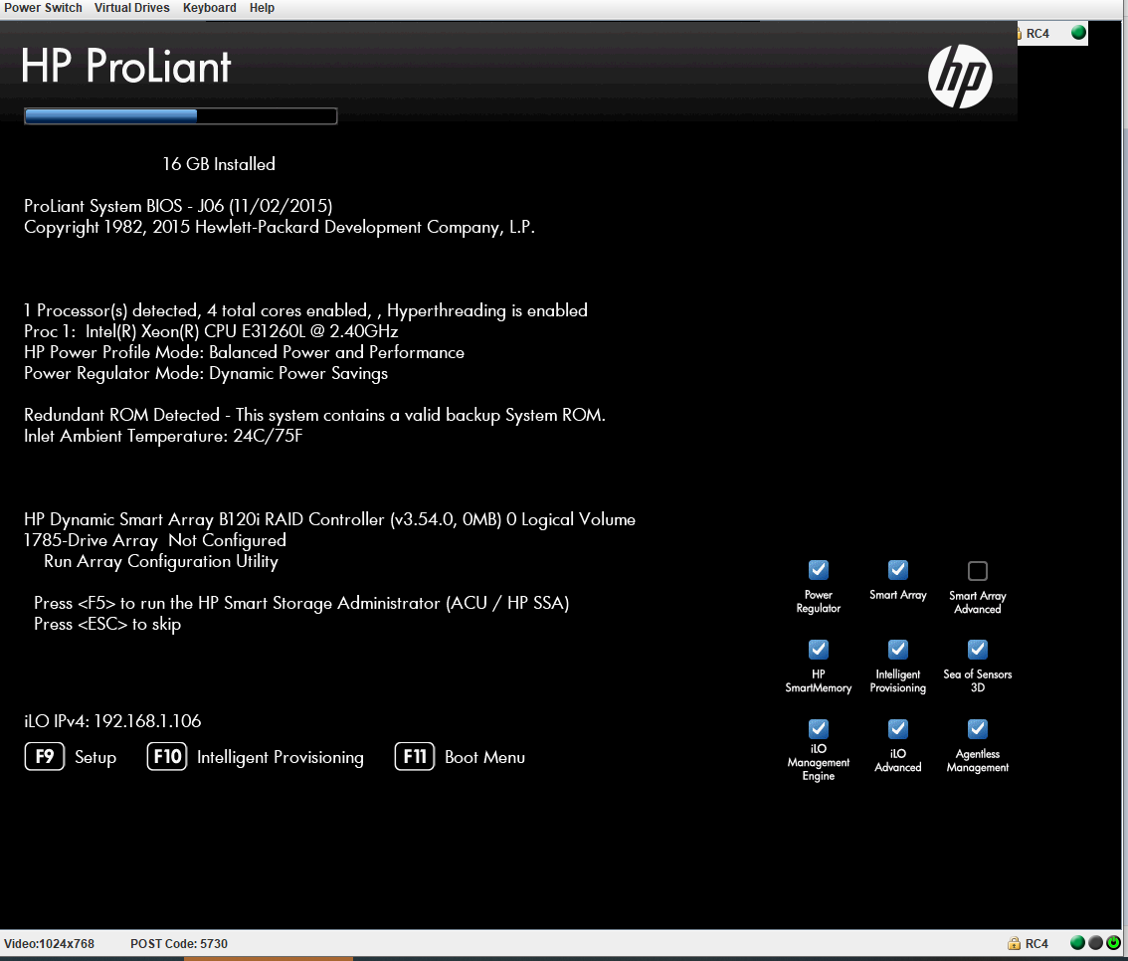Click the ProLiant System BIOS - J06 line
The image size is (1128, 961).
pyautogui.click(x=178, y=206)
